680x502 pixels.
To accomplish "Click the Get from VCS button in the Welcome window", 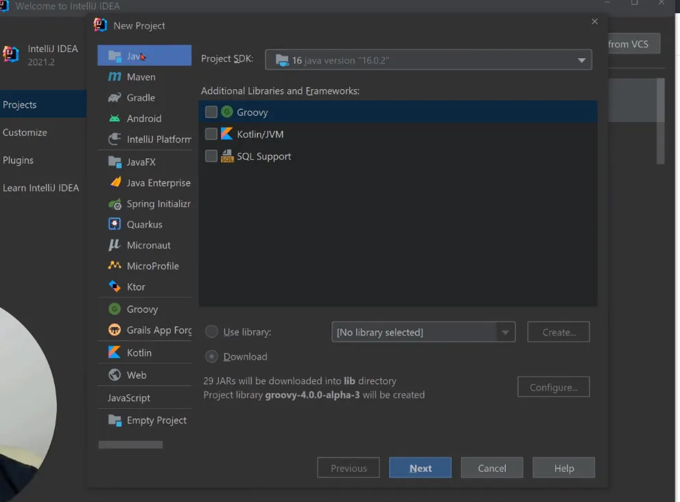I will [634, 44].
